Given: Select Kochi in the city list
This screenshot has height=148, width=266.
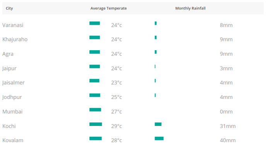Looking at the screenshot, I should coord(9,126).
